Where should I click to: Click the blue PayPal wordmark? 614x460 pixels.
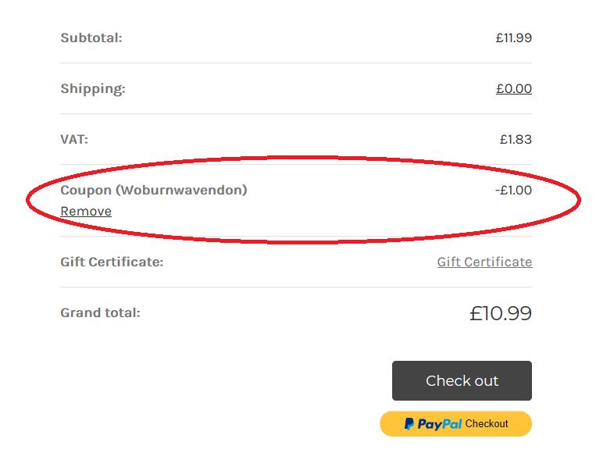[440, 424]
